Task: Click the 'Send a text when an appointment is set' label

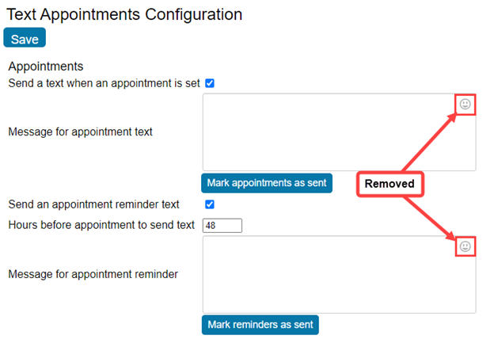Action: 104,83
